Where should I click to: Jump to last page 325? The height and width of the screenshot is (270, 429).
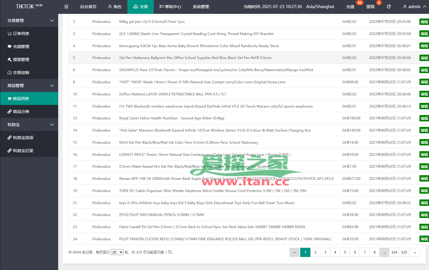[404, 252]
